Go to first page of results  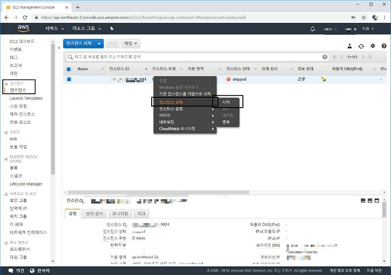click(335, 57)
